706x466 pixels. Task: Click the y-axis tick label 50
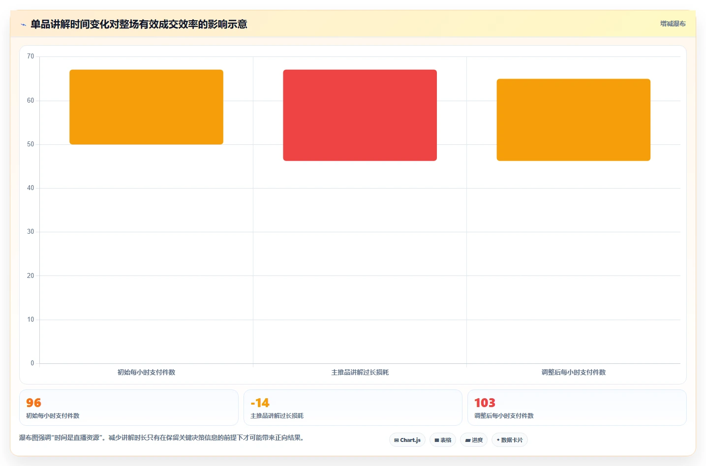coord(31,144)
